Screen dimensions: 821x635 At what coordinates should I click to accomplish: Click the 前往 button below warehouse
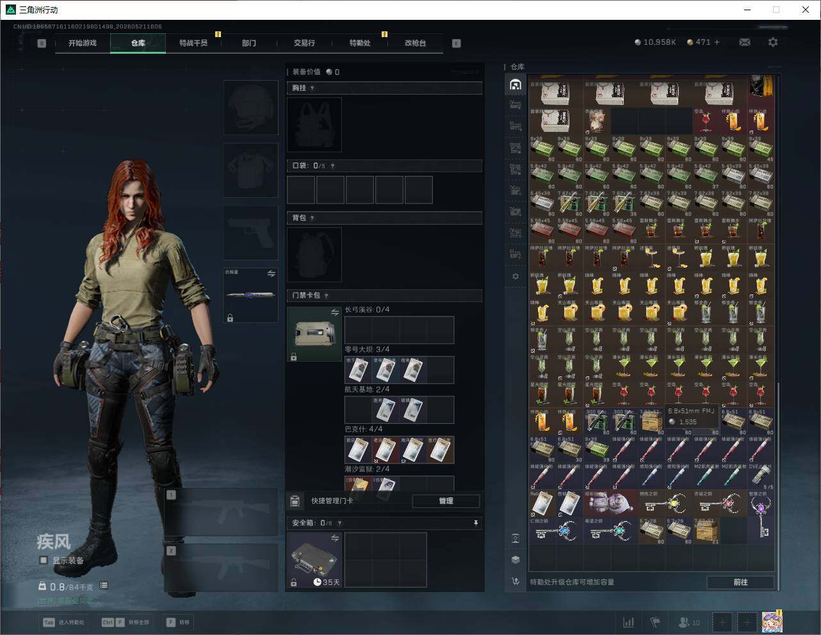[741, 582]
